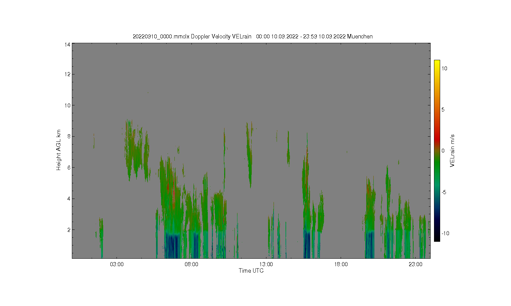Click the 18:00 time tick label
Viewport: 511px width, 306px height.
pos(341,264)
